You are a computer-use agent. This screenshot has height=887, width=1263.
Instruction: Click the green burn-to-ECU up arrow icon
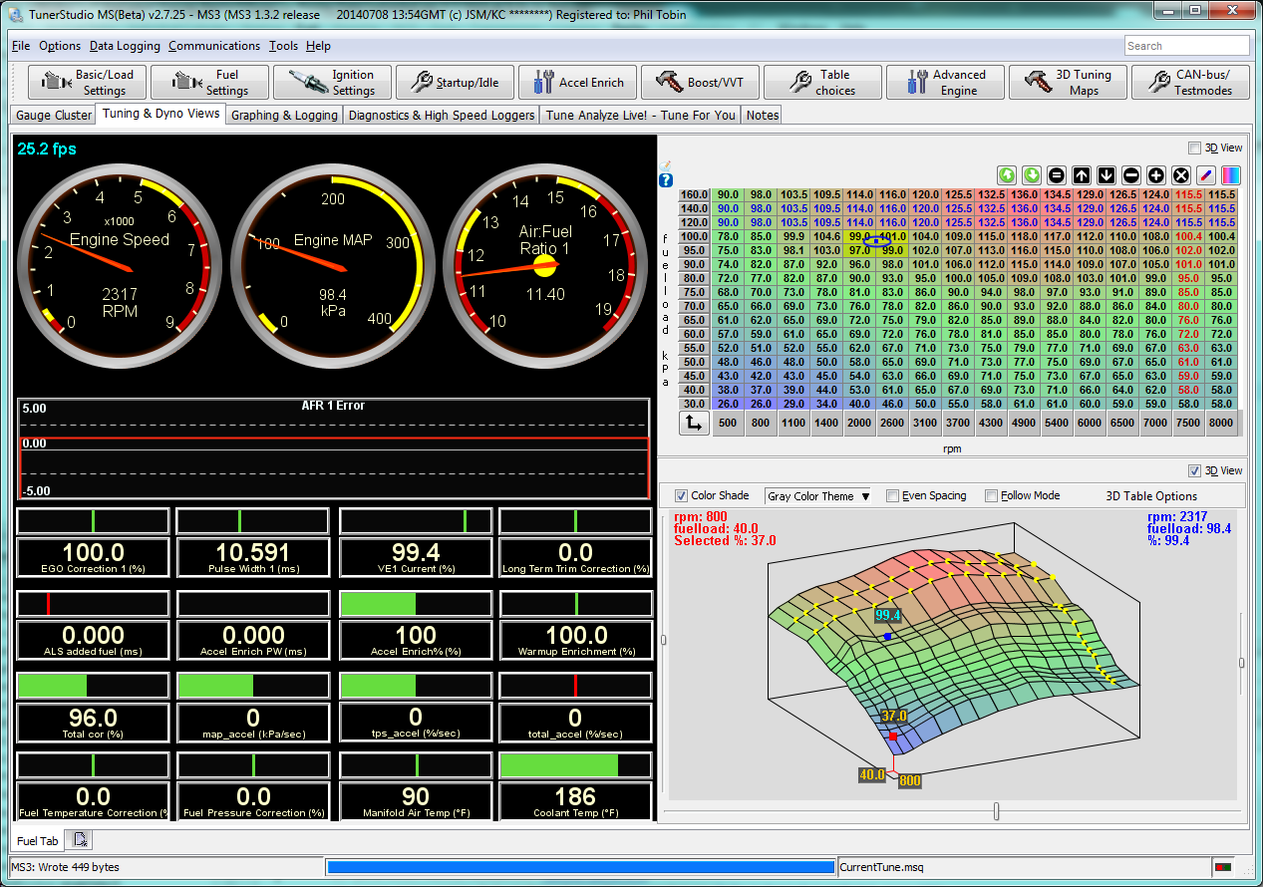1007,174
